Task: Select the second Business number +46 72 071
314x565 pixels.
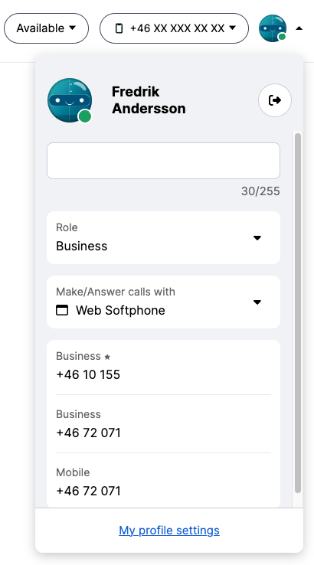Action: pyautogui.click(x=163, y=424)
